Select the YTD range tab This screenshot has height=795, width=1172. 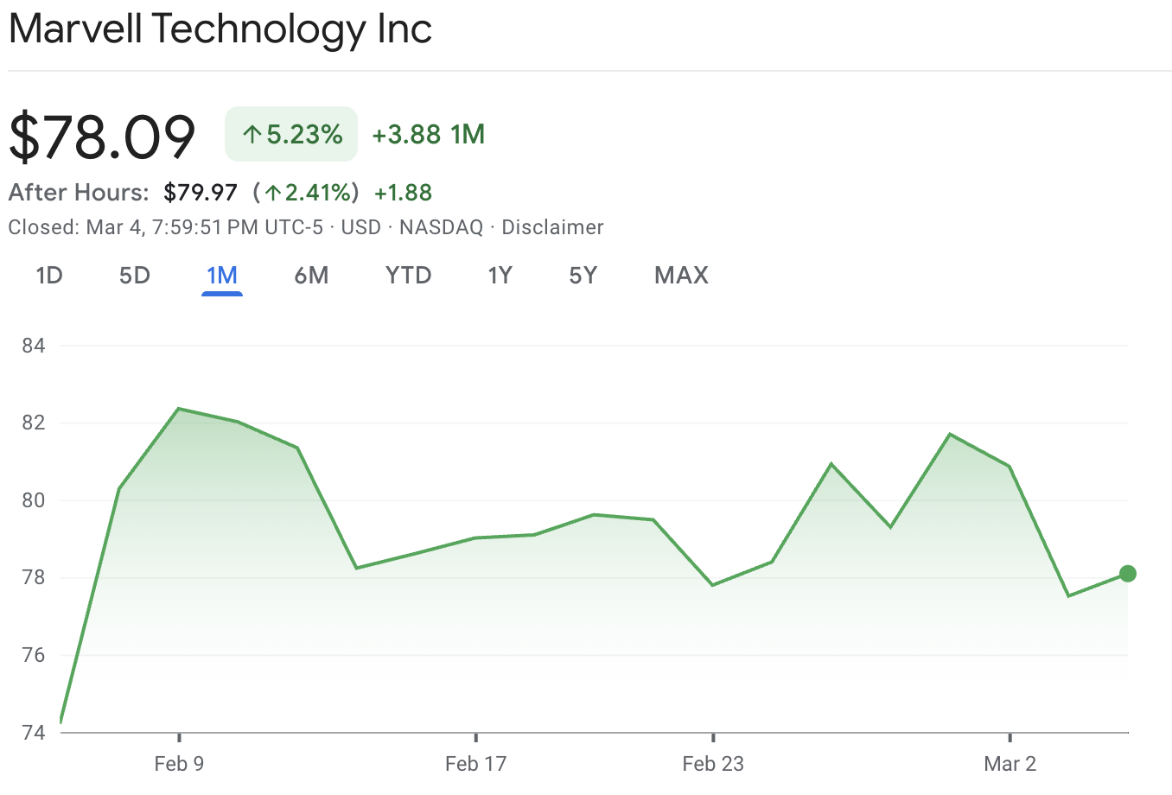coord(408,276)
